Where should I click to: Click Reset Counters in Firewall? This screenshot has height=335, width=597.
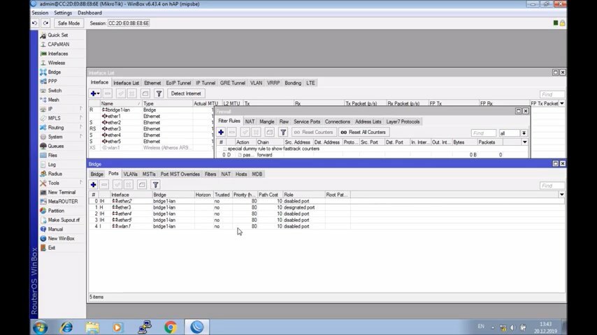(314, 133)
